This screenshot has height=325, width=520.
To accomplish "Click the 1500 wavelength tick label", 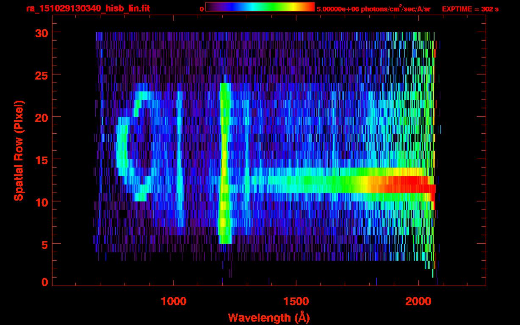I will (296, 301).
